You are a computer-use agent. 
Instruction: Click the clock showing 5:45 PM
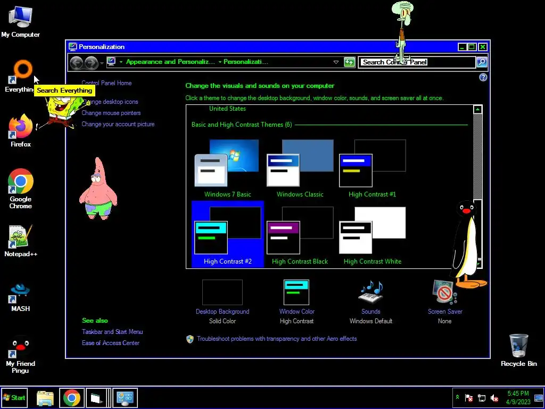click(x=518, y=398)
